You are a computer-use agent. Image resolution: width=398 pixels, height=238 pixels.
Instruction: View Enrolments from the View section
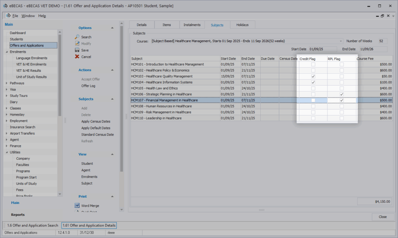click(89, 177)
